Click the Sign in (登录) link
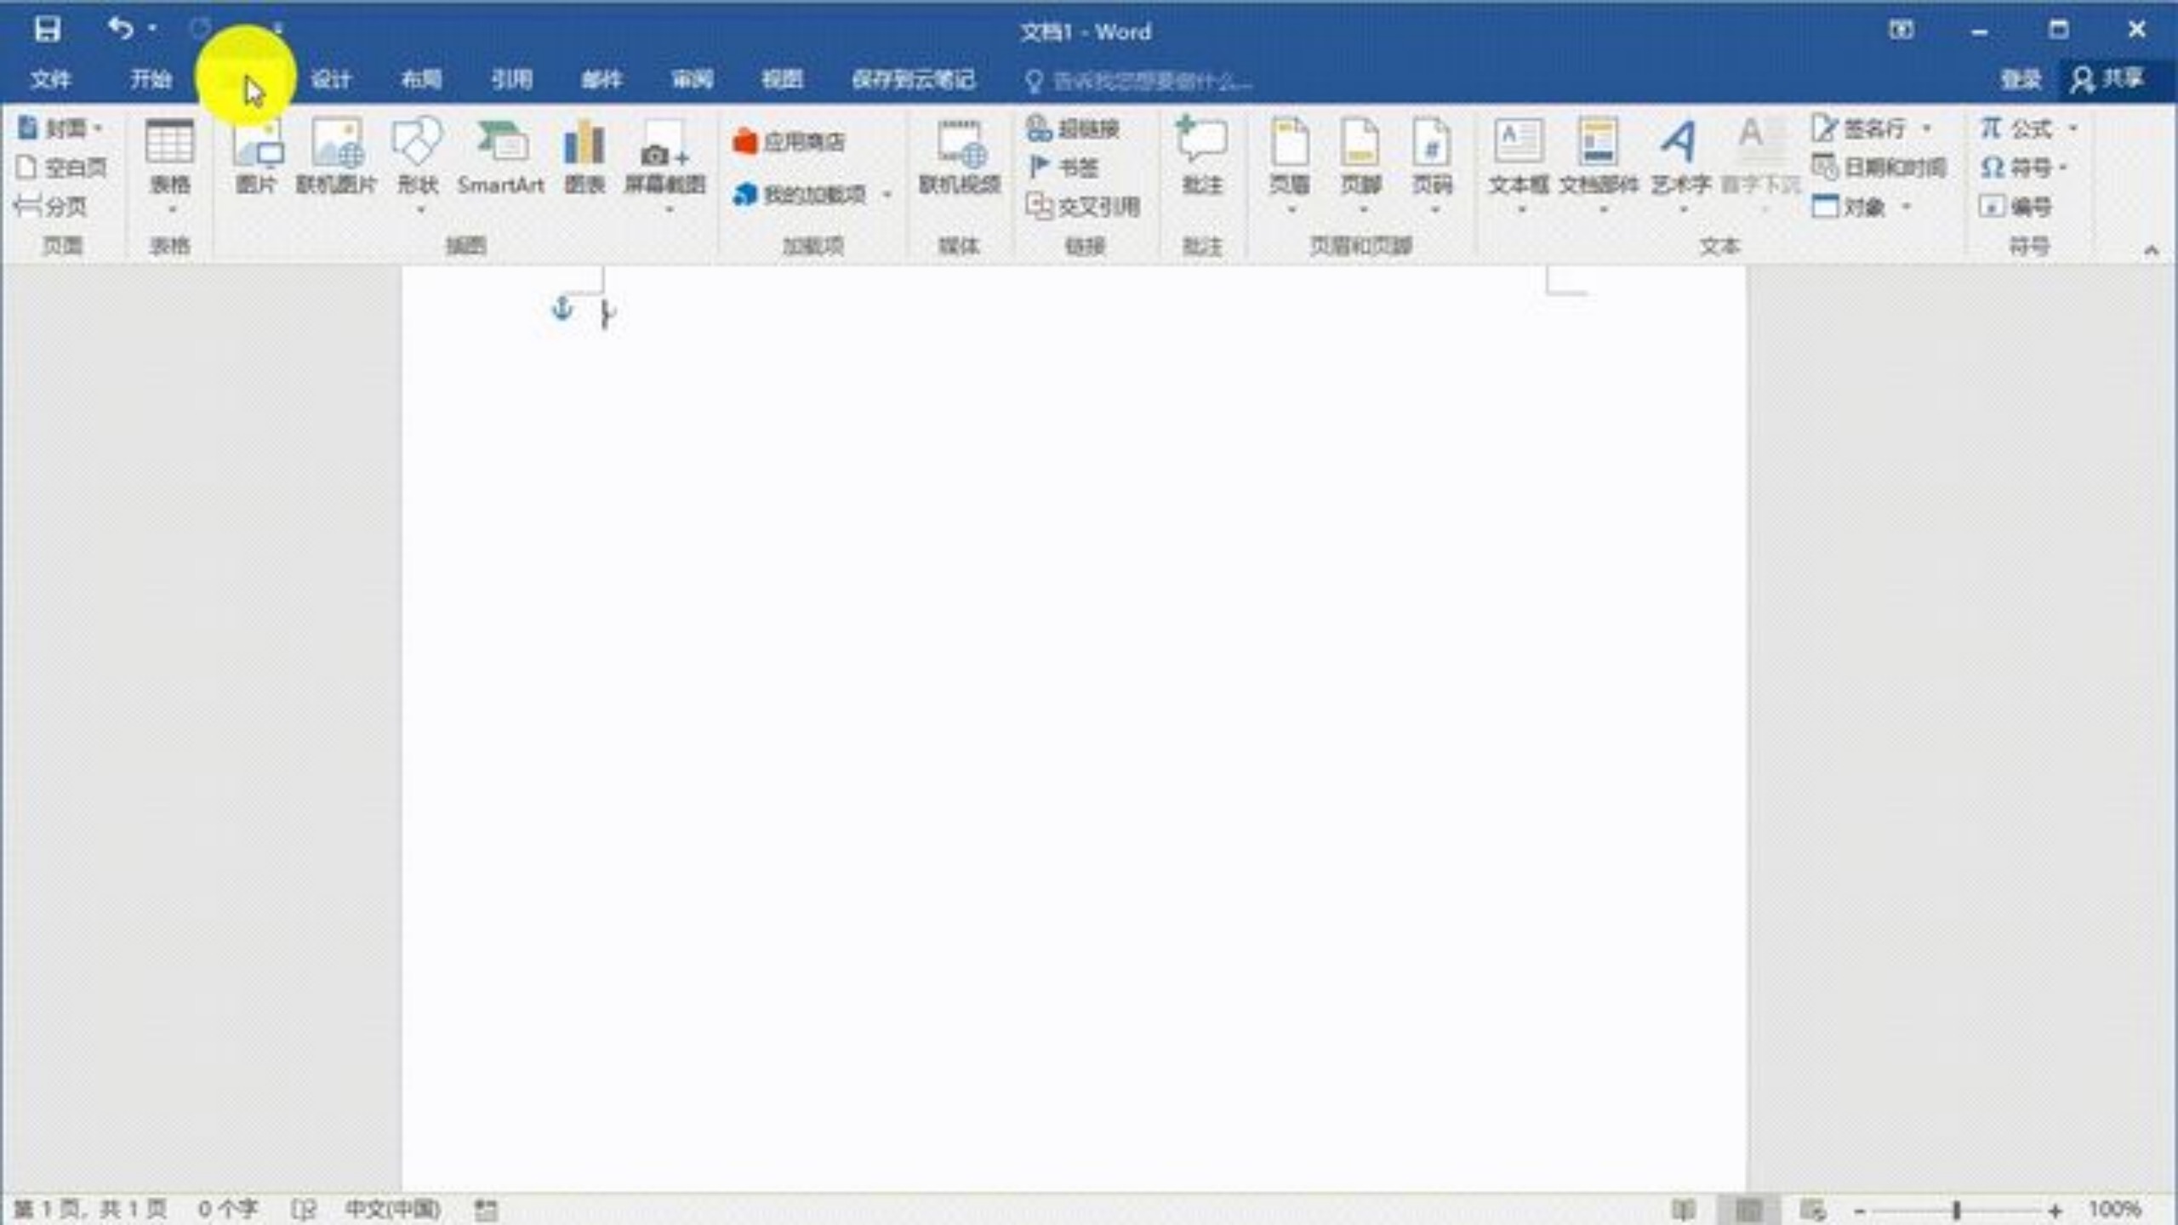The image size is (2178, 1225). coord(2021,80)
